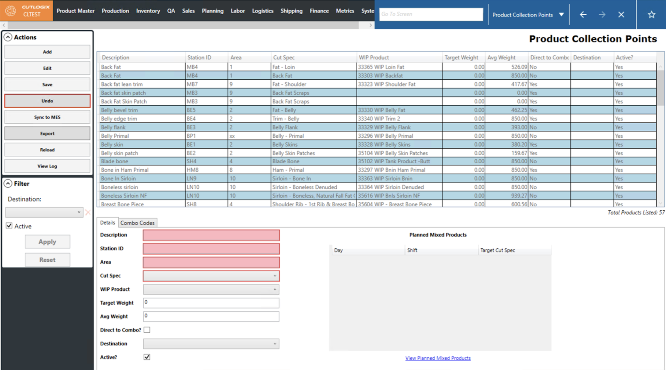This screenshot has width=666, height=370.
Task: Enable the Direct to Combo checkbox
Action: coord(147,330)
